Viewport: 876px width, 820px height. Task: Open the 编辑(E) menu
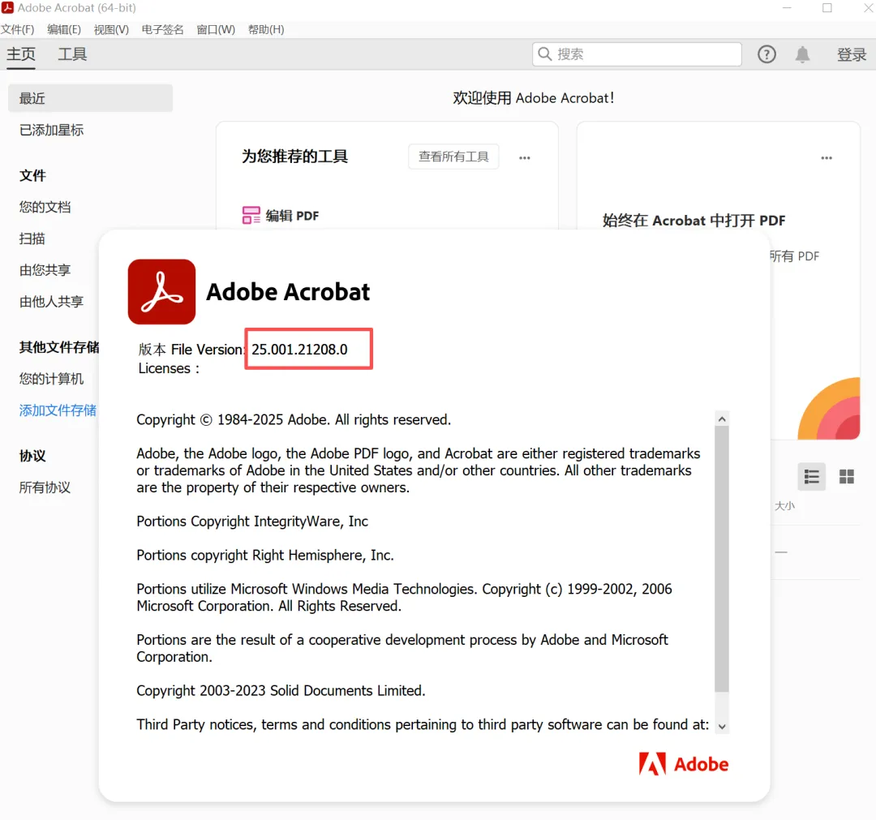click(64, 30)
